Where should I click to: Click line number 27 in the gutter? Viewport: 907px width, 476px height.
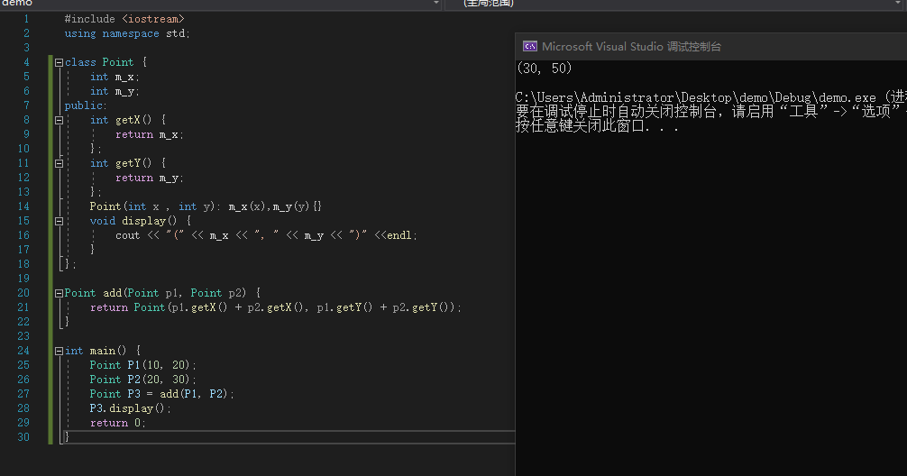[x=23, y=394]
